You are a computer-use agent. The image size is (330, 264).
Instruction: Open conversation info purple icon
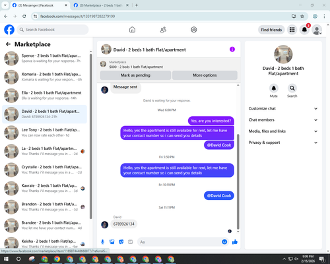(232, 49)
